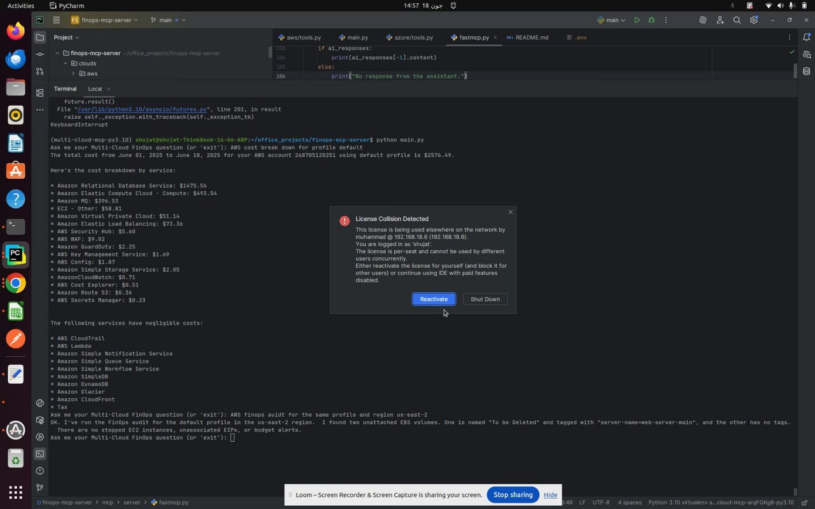This screenshot has width=815, height=509.
Task: Open Search Everywhere magnifier icon
Action: click(737, 20)
